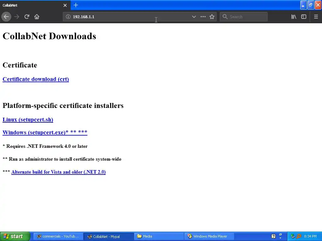Close the CollabNet tab
This screenshot has height=241, width=322.
coord(65,5)
